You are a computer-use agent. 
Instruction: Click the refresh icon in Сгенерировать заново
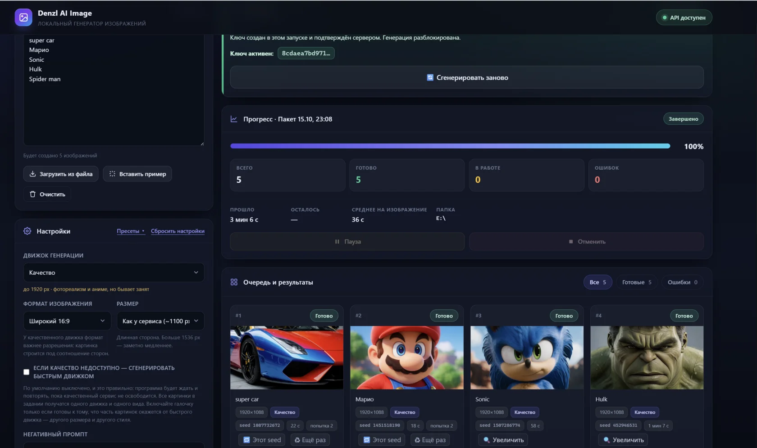(x=430, y=77)
